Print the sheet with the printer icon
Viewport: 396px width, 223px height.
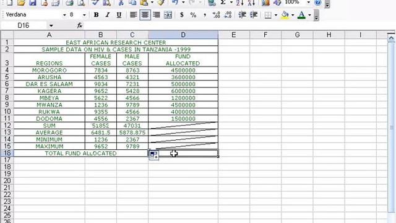[69, 2]
